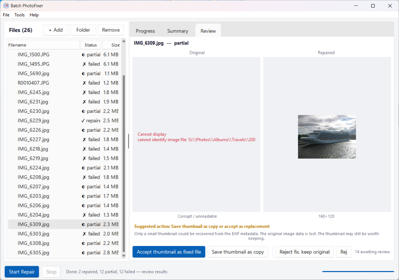Viewport: 399px width, 280px height.
Task: Click the repaired checkmark icon on IMG_6229.jpg
Action: 83,120
